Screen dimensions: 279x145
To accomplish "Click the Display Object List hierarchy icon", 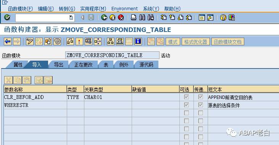I will 111,41.
